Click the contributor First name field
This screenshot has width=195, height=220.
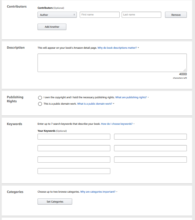[x=100, y=15]
